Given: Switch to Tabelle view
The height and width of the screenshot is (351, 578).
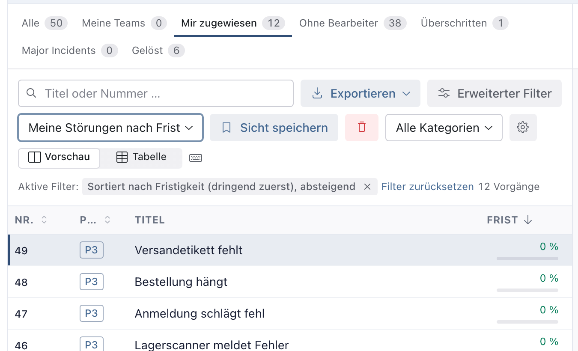Looking at the screenshot, I should 141,158.
